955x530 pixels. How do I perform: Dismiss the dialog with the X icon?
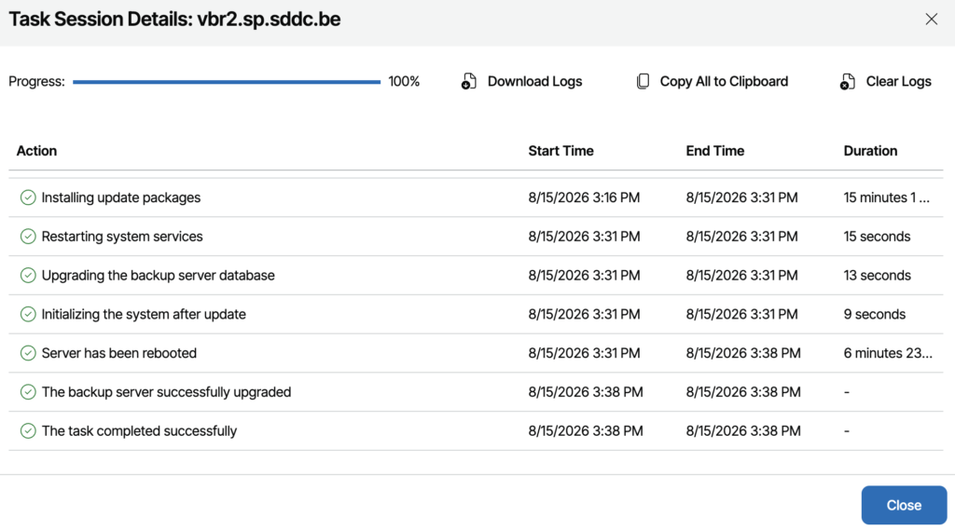coord(932,19)
